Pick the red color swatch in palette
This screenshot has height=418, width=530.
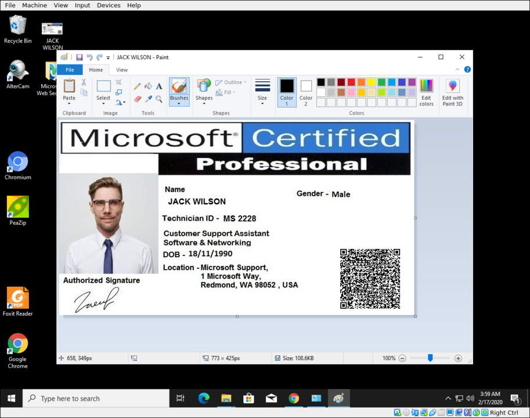coord(351,82)
